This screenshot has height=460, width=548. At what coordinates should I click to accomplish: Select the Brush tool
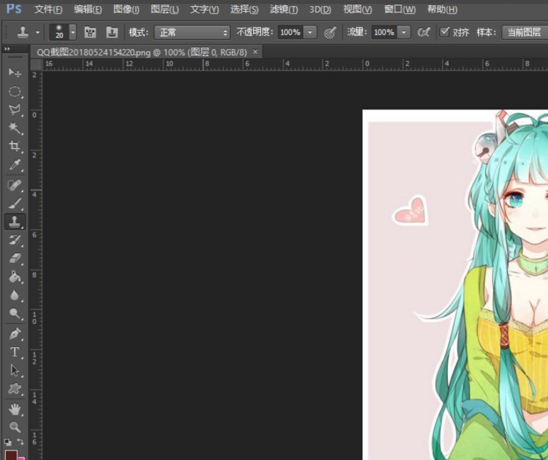coord(14,202)
